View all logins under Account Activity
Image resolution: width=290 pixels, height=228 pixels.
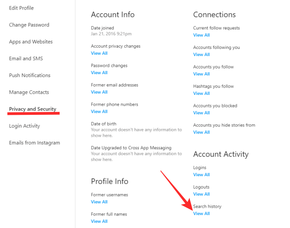tap(201, 175)
